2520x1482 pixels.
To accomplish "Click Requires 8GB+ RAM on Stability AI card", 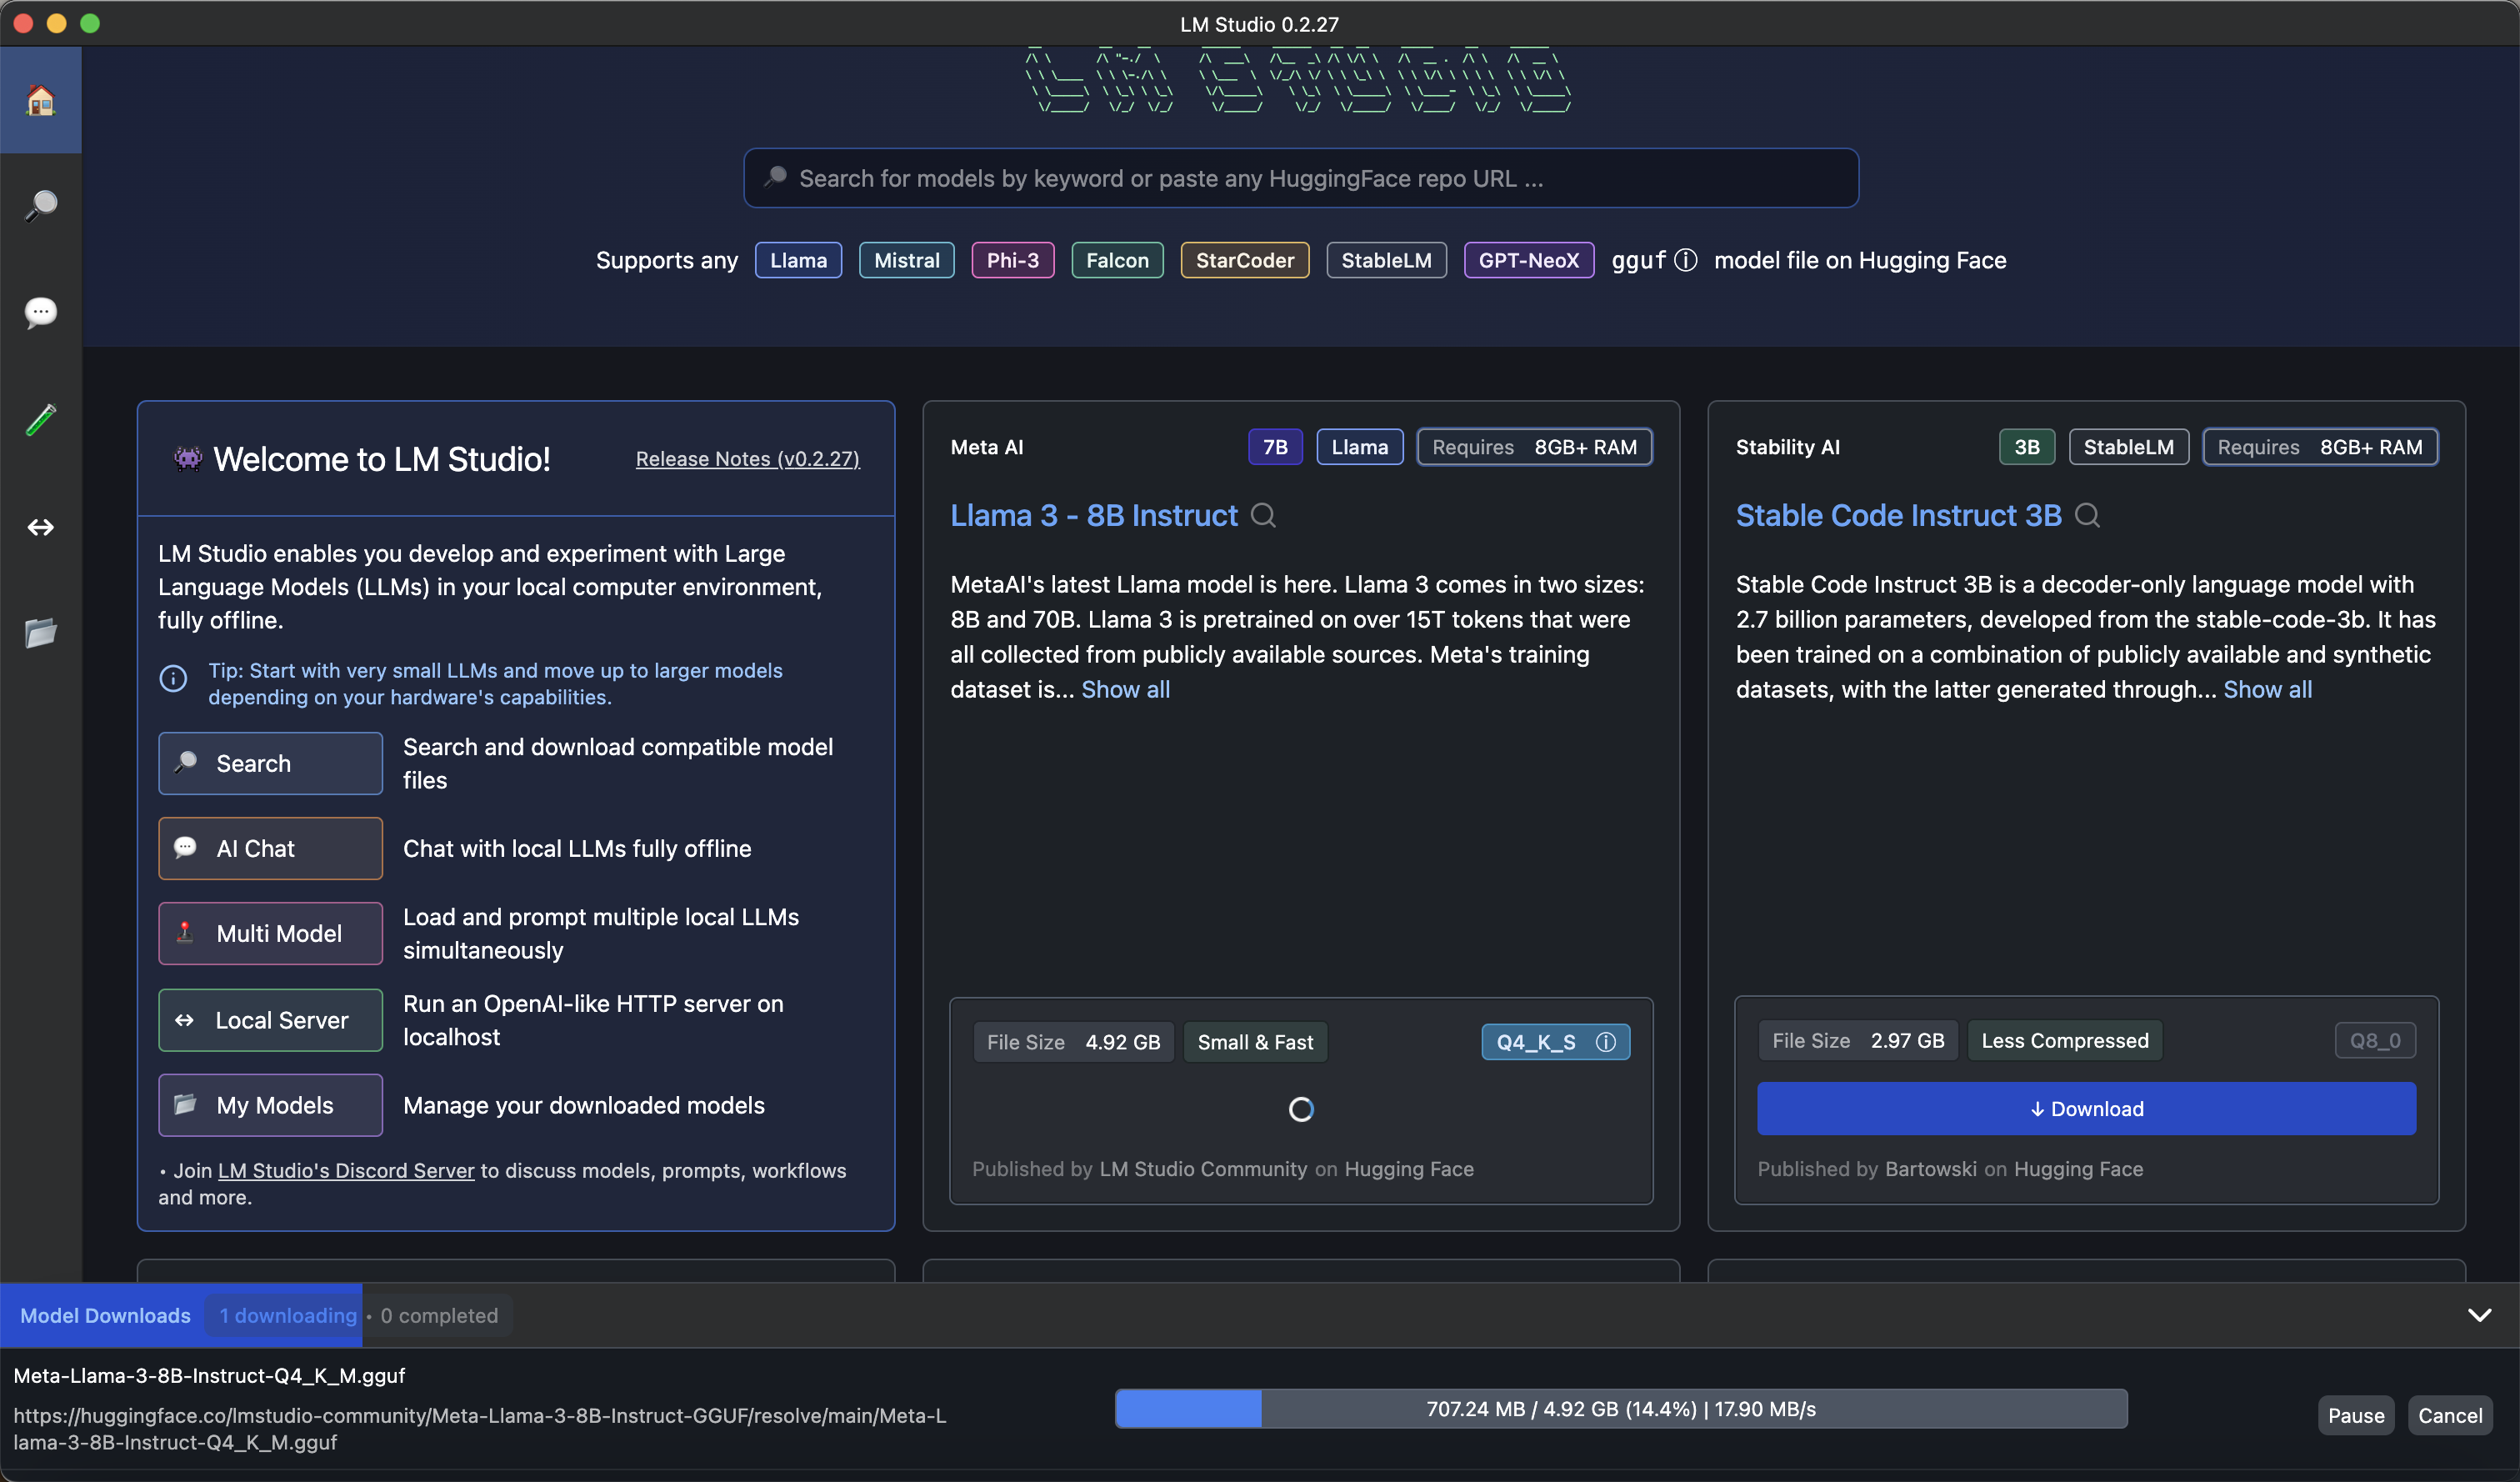I will click(2319, 447).
